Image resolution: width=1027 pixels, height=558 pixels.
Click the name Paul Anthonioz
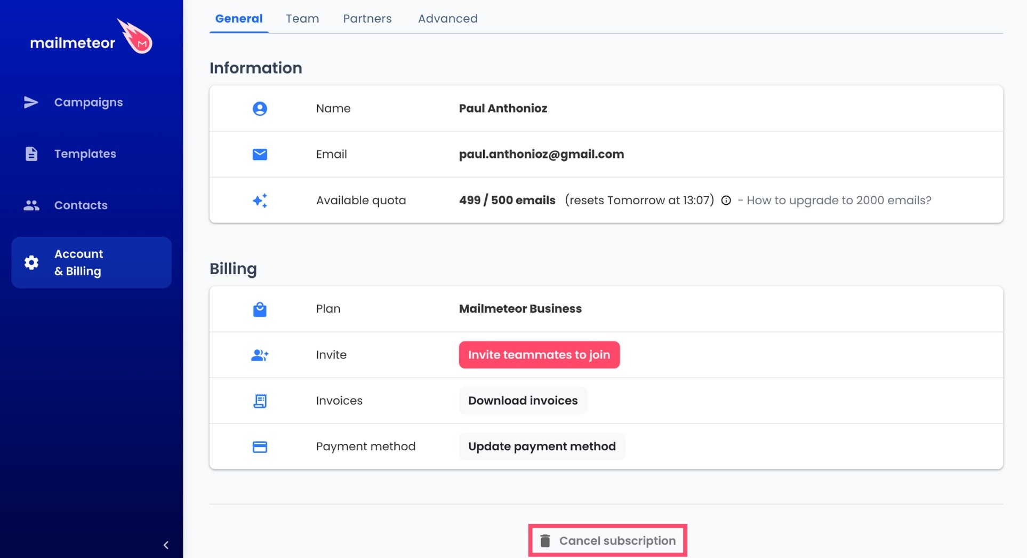click(x=503, y=109)
